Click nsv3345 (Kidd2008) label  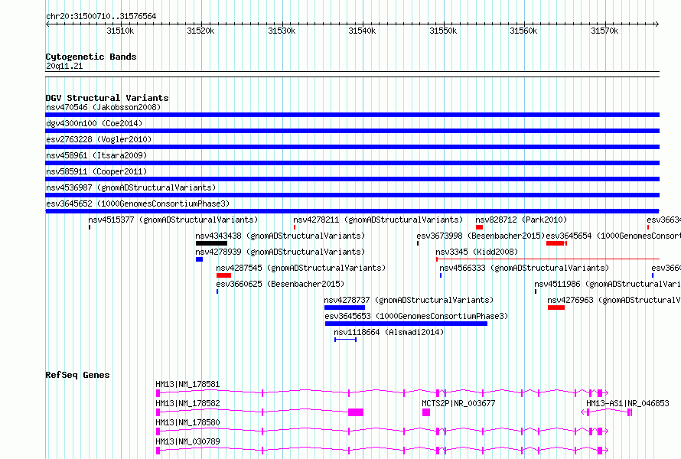tap(477, 252)
